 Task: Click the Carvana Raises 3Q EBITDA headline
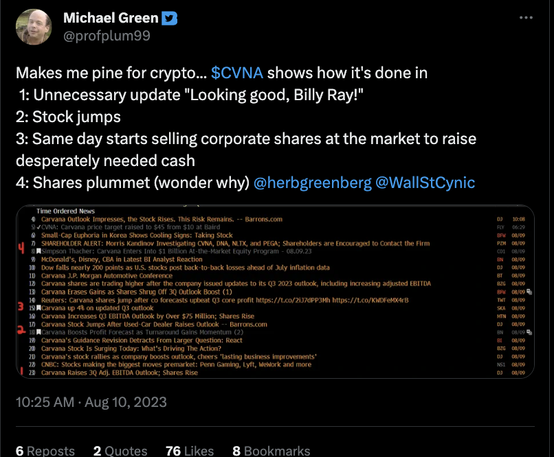coord(120,373)
